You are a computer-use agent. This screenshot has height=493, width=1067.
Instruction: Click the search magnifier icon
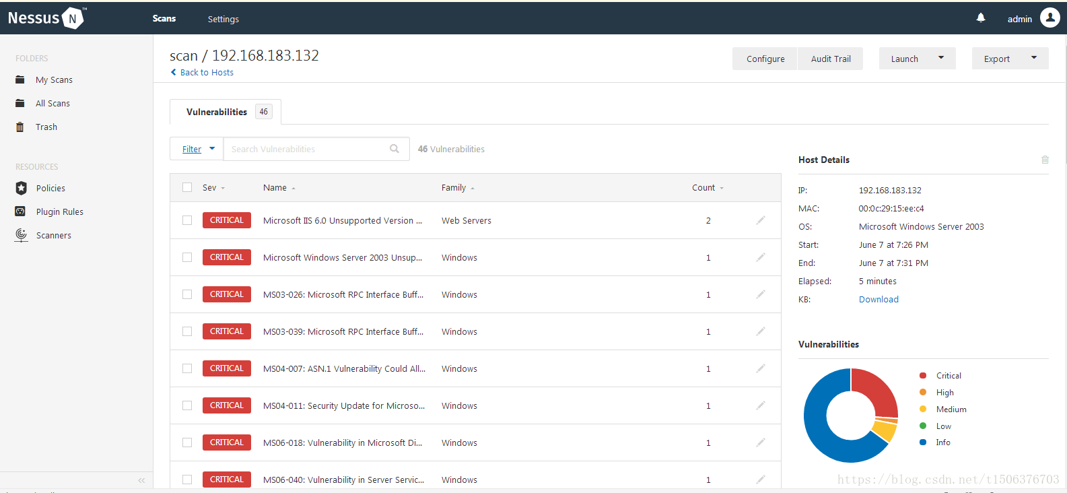(x=394, y=149)
